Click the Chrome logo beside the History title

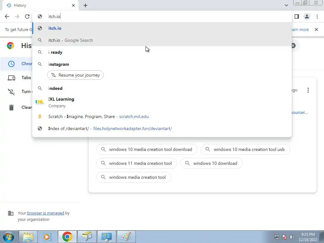click(x=10, y=46)
